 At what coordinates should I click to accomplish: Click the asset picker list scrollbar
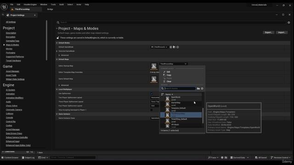(x=203, y=115)
